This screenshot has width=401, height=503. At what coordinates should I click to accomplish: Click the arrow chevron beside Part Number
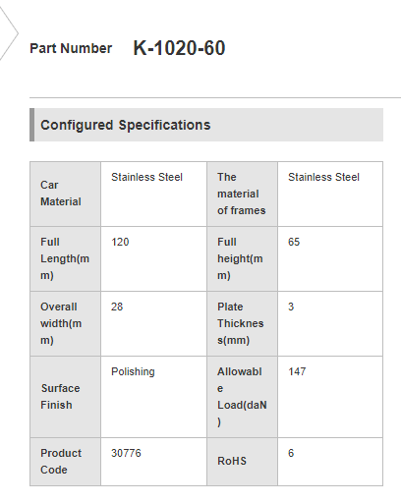9,32
